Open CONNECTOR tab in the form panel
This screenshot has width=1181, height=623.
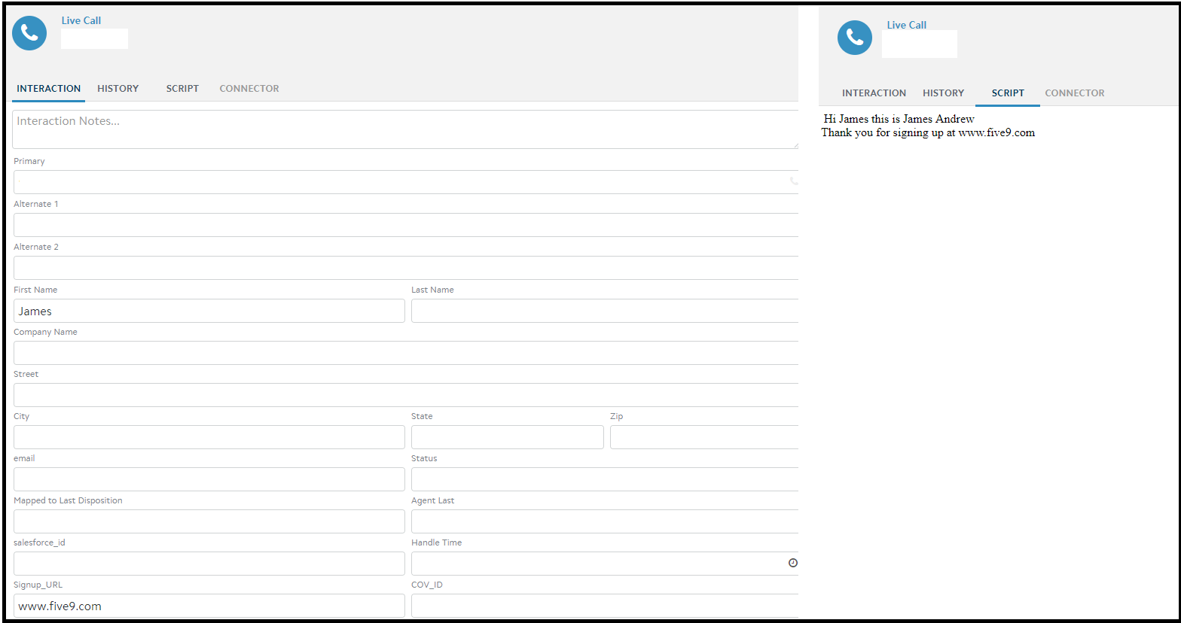[x=249, y=89]
